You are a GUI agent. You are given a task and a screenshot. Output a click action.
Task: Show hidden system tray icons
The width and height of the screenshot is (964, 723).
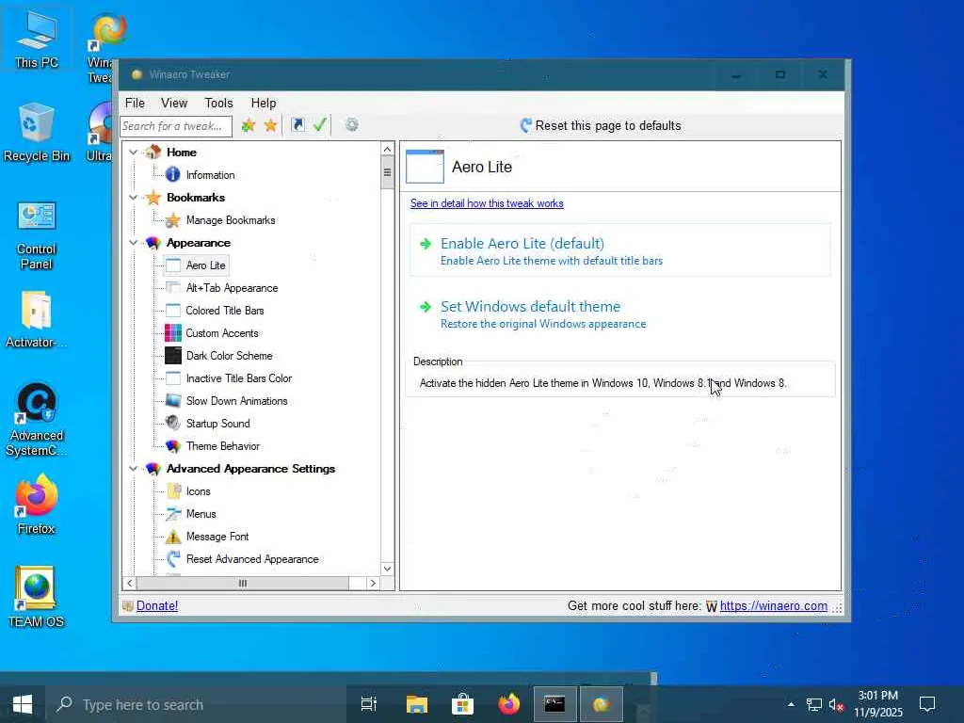(791, 704)
